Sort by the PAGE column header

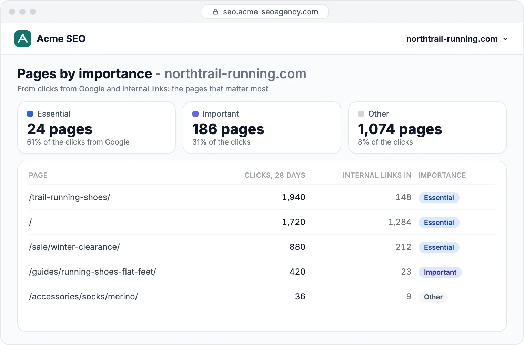tap(38, 175)
